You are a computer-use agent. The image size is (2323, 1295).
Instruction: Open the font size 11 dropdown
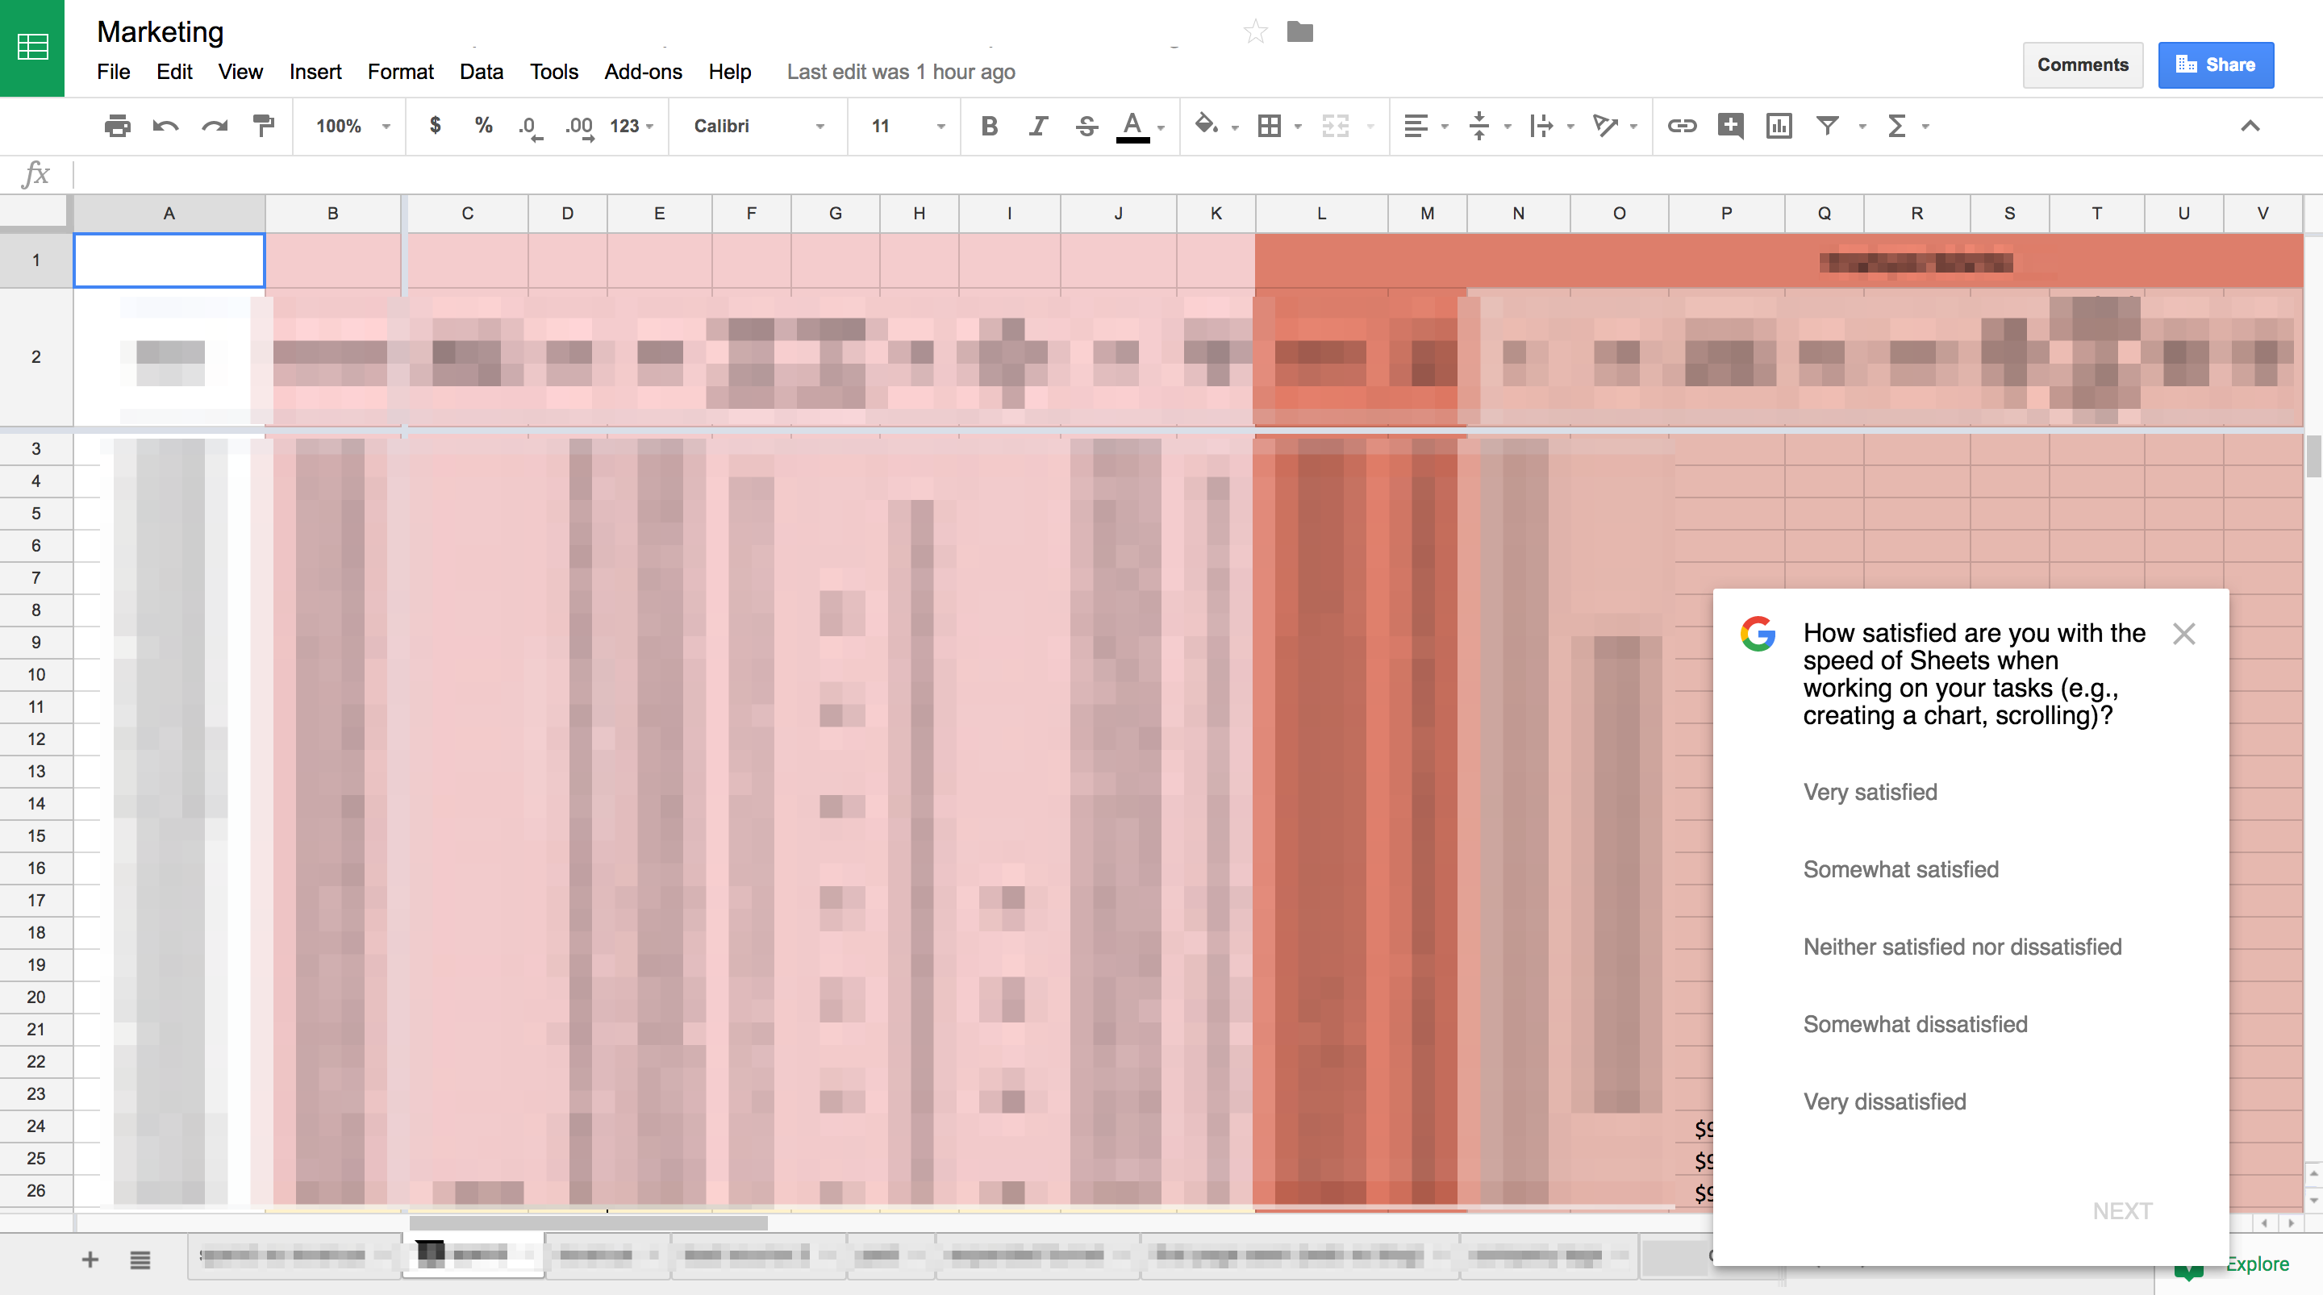(907, 127)
